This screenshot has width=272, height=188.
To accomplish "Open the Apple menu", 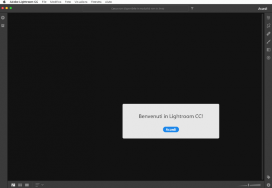I will [x=4, y=2].
